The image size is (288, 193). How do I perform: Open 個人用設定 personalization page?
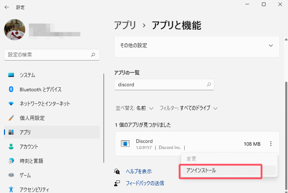tap(32, 118)
